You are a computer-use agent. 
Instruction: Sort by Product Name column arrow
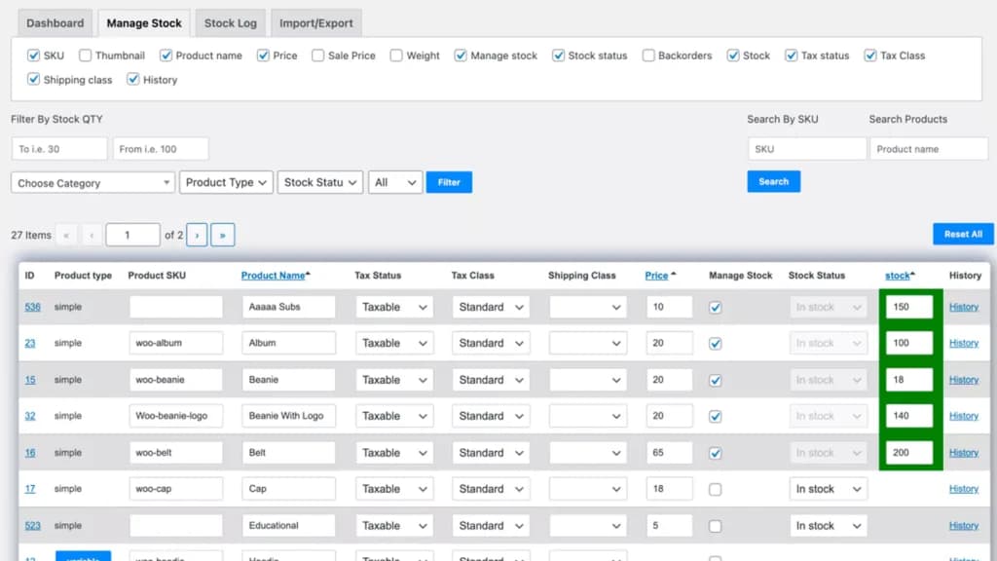pyautogui.click(x=308, y=274)
